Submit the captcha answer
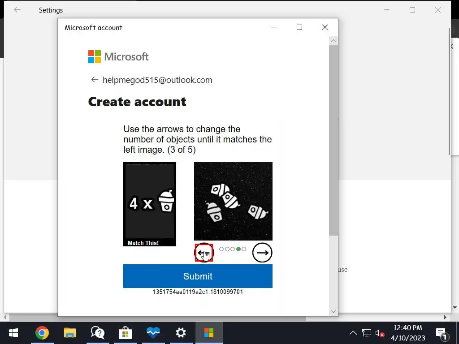This screenshot has width=459, height=344. [198, 276]
